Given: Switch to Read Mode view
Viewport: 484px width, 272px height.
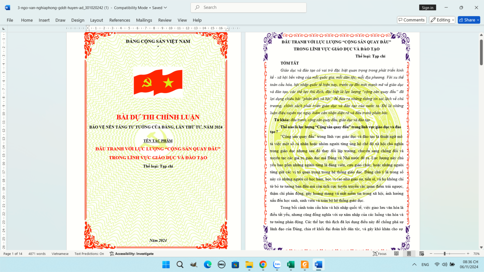Looking at the screenshot, I should tap(396, 254).
